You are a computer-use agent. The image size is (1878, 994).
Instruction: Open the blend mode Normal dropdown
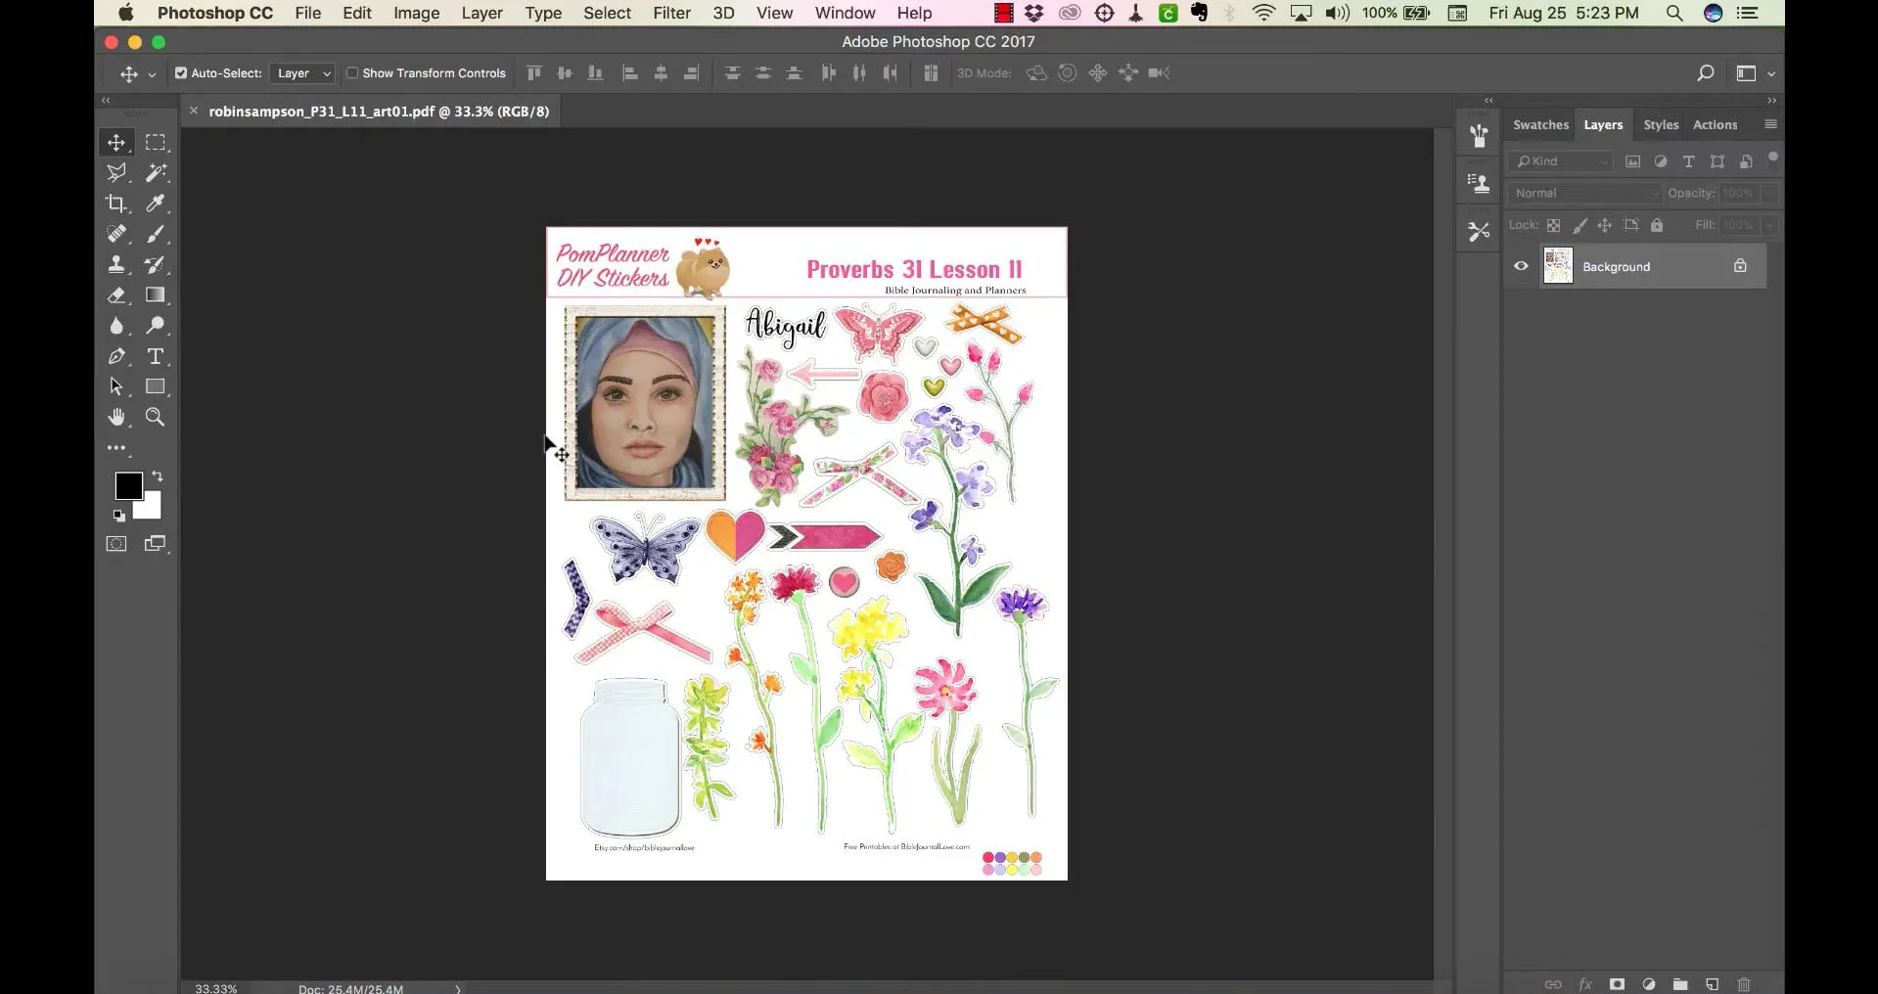(x=1582, y=193)
